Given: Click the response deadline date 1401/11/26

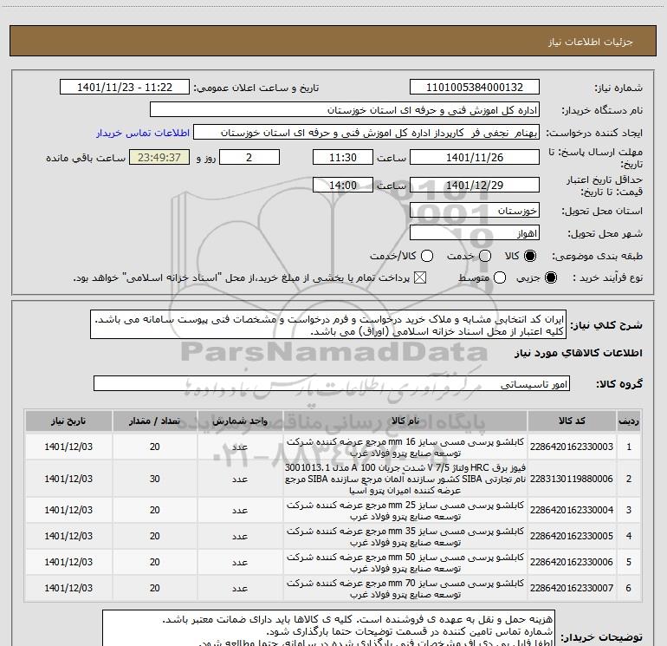Looking at the screenshot, I should click(x=475, y=157).
